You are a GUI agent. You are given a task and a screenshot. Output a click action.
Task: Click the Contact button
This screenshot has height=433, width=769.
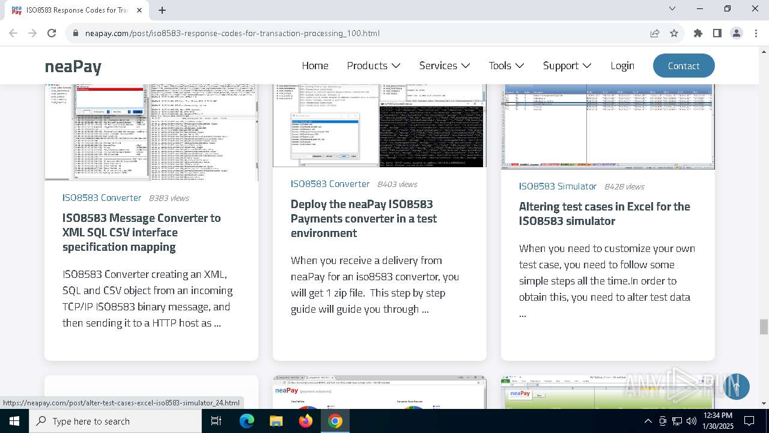click(684, 66)
